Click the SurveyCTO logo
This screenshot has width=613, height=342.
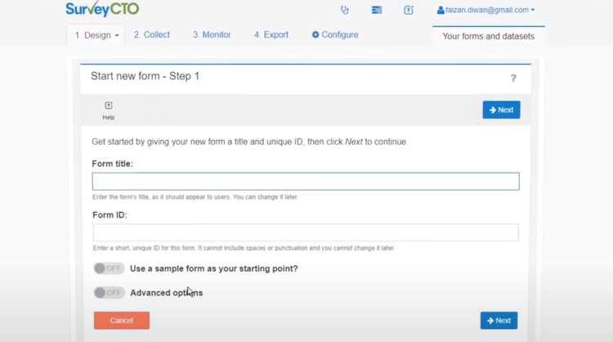click(x=102, y=9)
